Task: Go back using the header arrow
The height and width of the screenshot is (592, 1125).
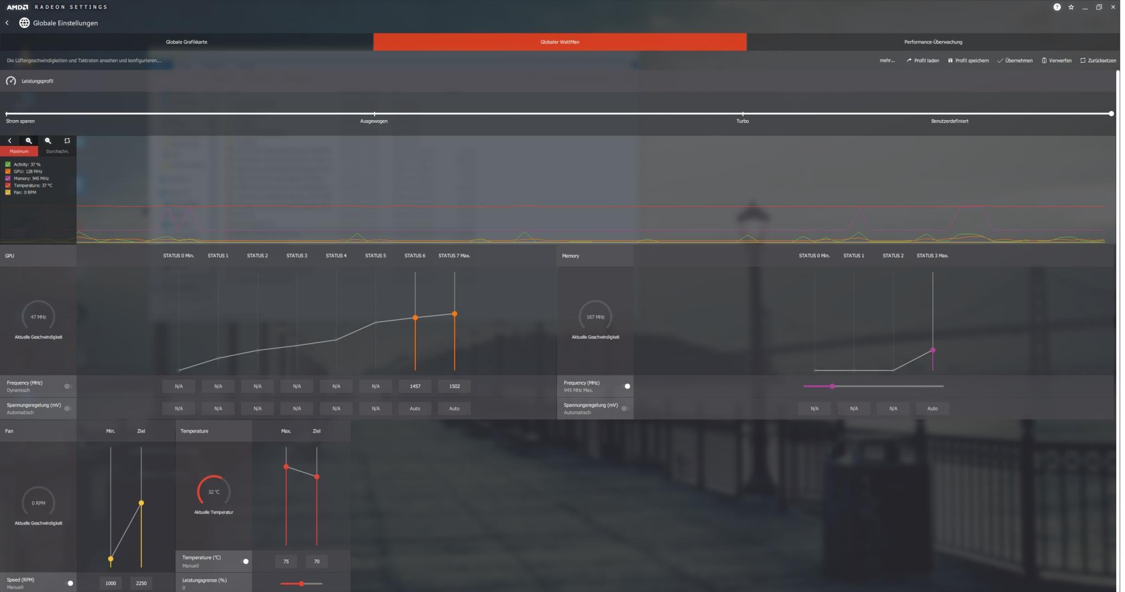Action: 7,23
